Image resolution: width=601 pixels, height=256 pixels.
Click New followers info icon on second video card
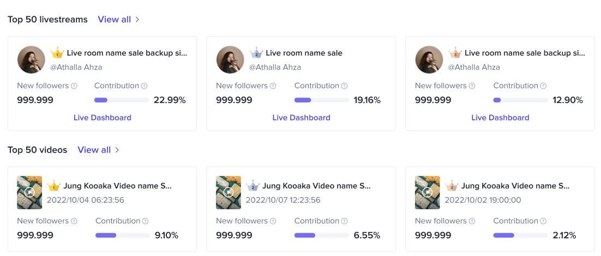tap(273, 221)
